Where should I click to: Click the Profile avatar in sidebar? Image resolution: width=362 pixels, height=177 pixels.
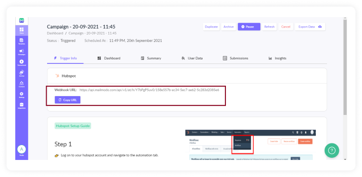point(22,149)
